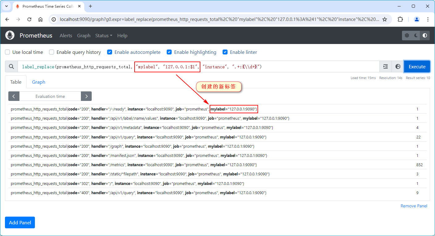Click the value 22 in the results

(x=418, y=137)
